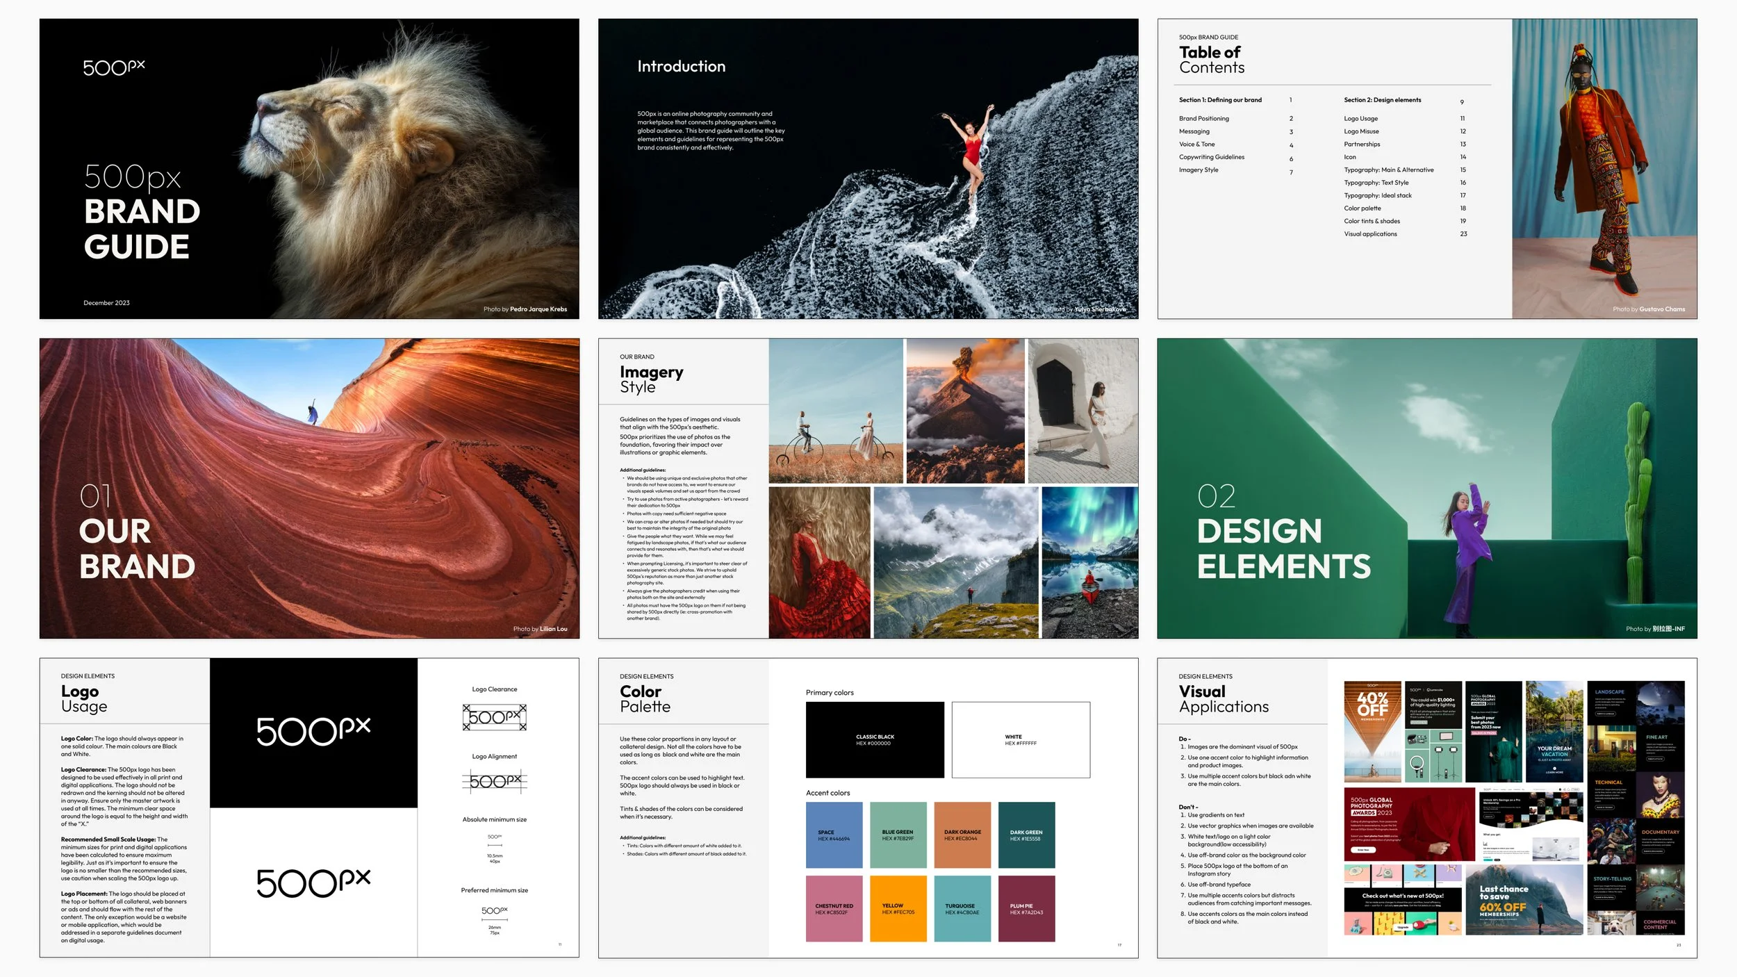Pick the Chestnut Red accent swatch
Image resolution: width=1737 pixels, height=977 pixels.
834,908
